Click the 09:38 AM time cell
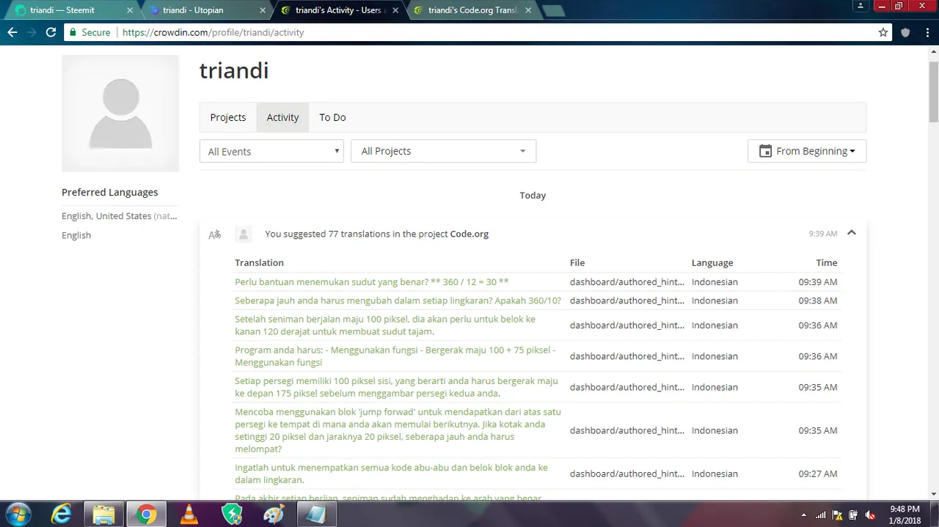 click(x=818, y=301)
